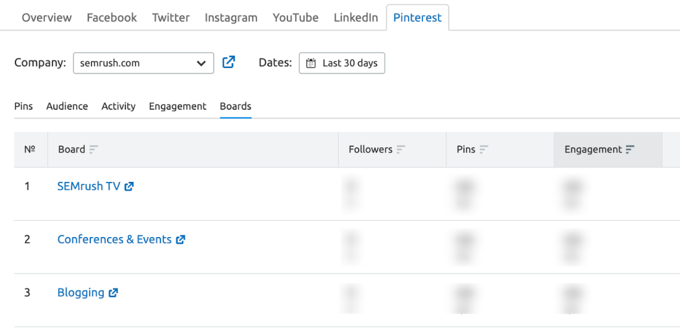Sort by Followers column sort icon
Viewport: 680px width, 328px height.
pyautogui.click(x=401, y=150)
